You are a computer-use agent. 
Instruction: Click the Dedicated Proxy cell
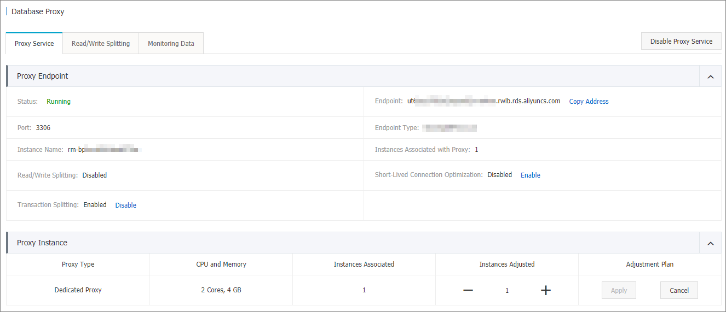pos(78,290)
